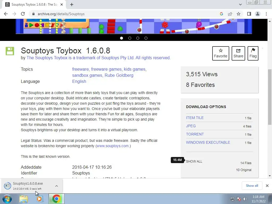Click Show all downloads button

252,186
